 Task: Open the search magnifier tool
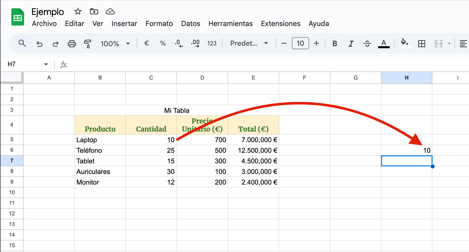pos(22,43)
